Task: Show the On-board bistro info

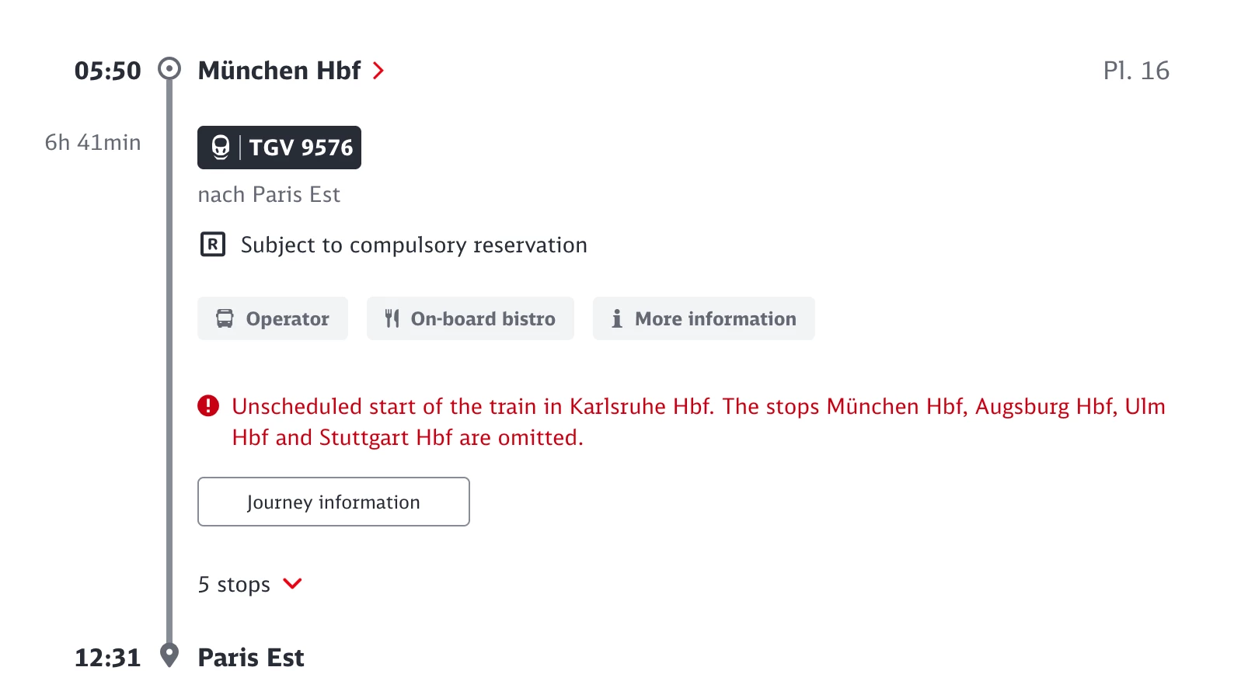Action: tap(470, 318)
